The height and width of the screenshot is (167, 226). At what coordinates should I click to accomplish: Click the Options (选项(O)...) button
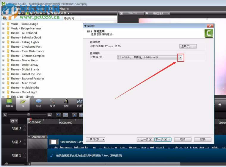(188, 46)
